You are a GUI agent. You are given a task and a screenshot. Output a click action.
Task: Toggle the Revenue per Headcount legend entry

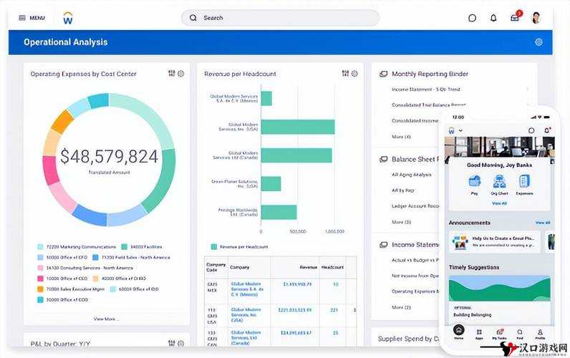[x=240, y=247]
